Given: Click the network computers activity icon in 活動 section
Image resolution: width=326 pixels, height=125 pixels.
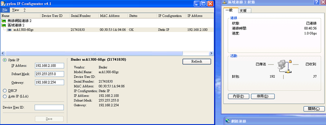Looking at the screenshot, I should click(285, 66).
